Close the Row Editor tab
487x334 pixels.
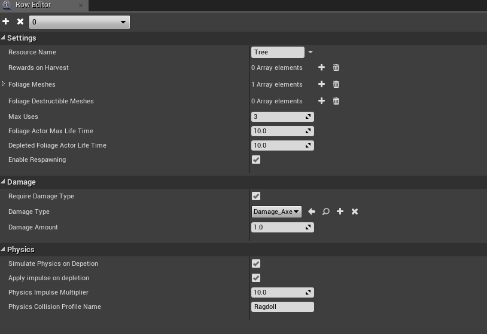81,5
